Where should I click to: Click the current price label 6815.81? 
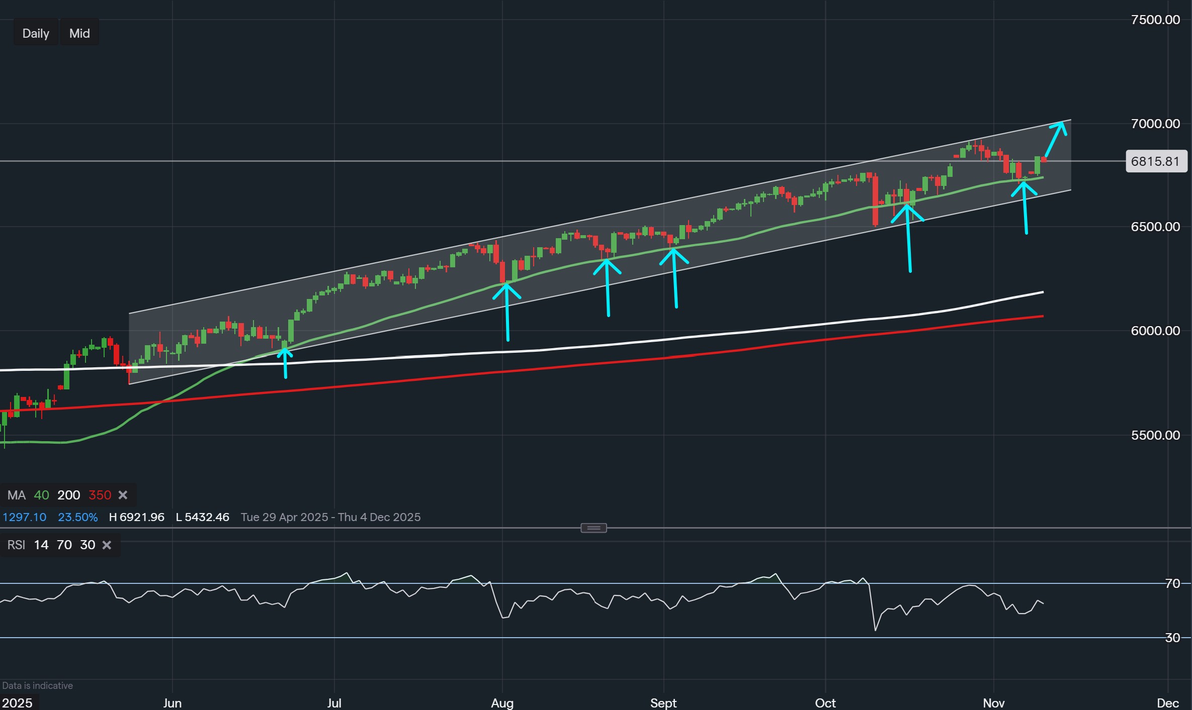click(x=1155, y=161)
